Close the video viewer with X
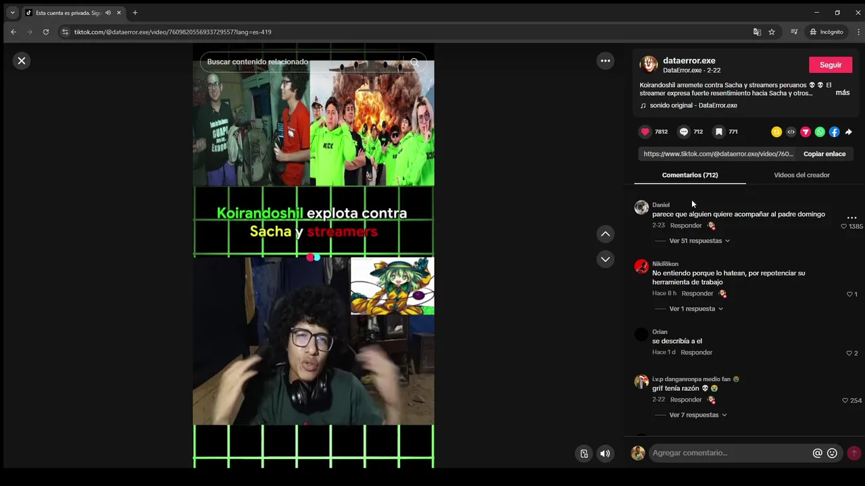Image resolution: width=865 pixels, height=486 pixels. tap(22, 61)
